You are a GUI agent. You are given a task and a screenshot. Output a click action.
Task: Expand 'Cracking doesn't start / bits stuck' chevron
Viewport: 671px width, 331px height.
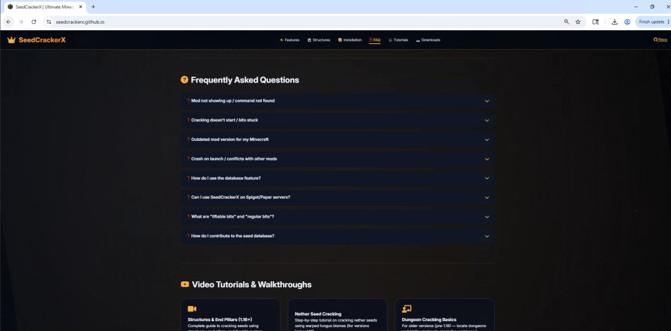coord(487,121)
